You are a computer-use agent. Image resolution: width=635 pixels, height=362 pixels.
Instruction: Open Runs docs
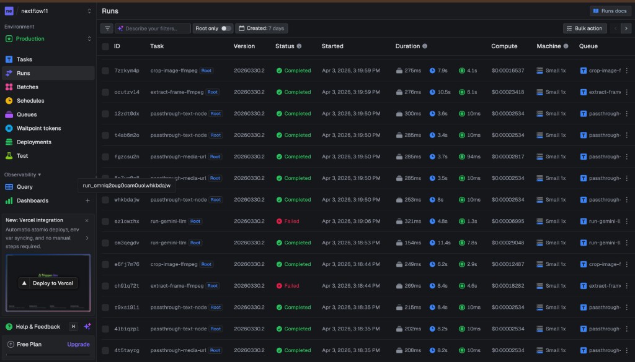(610, 11)
